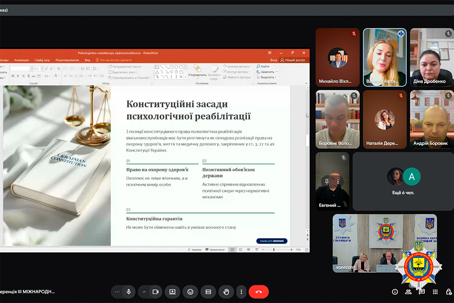Turn off the camera in the call bar
Image resolution: width=454 pixels, height=303 pixels.
pyautogui.click(x=155, y=292)
